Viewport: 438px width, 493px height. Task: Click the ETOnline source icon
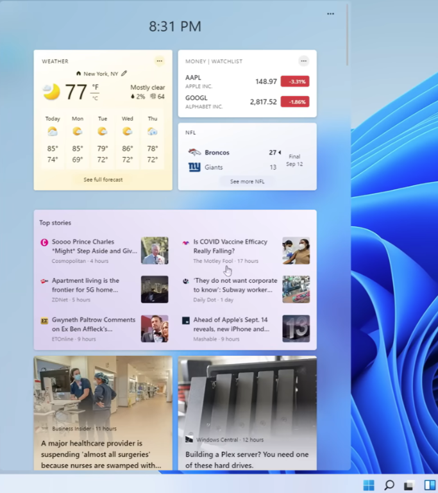click(44, 321)
